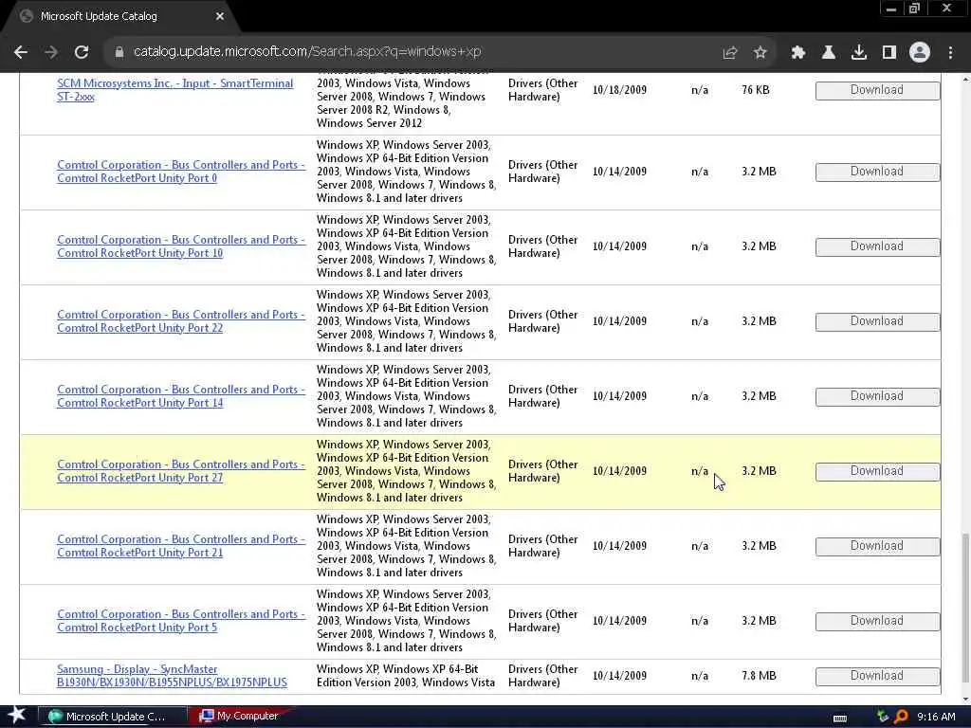Click Drivers (Other Hardware) in Unity Port 27 row
This screenshot has height=728, width=971.
[543, 471]
